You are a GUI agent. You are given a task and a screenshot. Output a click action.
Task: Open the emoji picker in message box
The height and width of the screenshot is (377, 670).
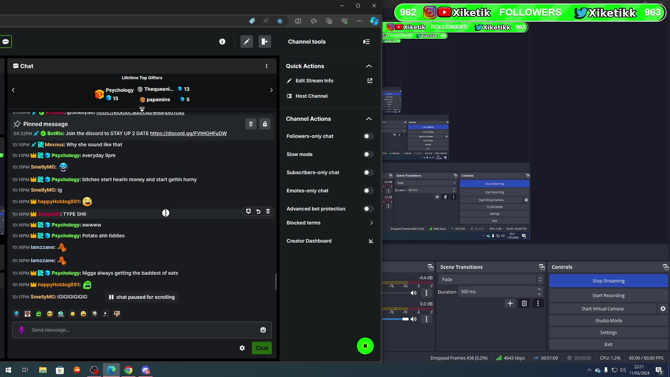tap(263, 330)
